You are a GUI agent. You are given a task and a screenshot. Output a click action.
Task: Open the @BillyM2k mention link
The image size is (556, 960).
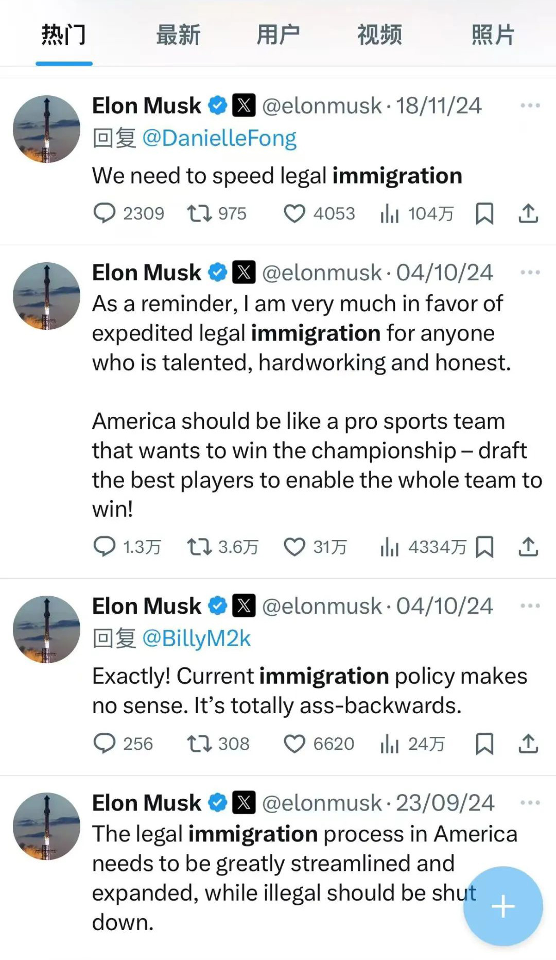[196, 638]
